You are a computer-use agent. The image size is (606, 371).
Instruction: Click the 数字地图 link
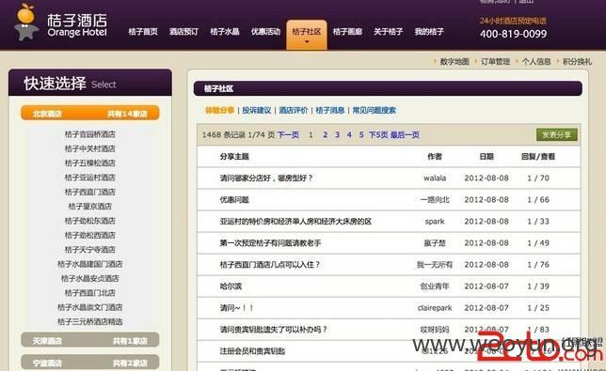[454, 61]
